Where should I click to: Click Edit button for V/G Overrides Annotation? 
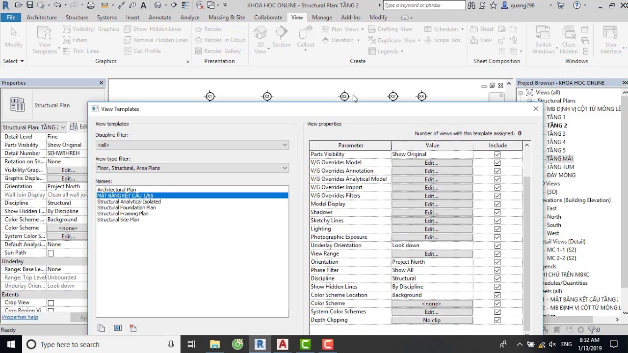pyautogui.click(x=432, y=171)
